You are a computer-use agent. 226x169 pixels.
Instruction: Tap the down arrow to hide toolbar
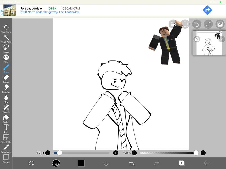tap(106, 163)
